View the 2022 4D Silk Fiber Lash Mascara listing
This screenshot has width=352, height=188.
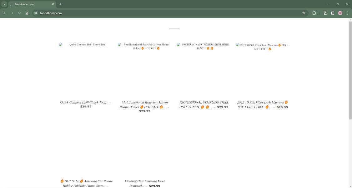(x=262, y=104)
